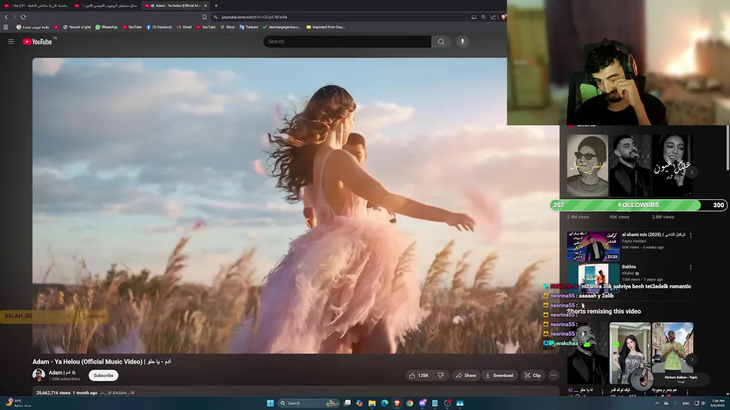Click the YouTube search magnifier button
This screenshot has height=410, width=730.
(441, 42)
